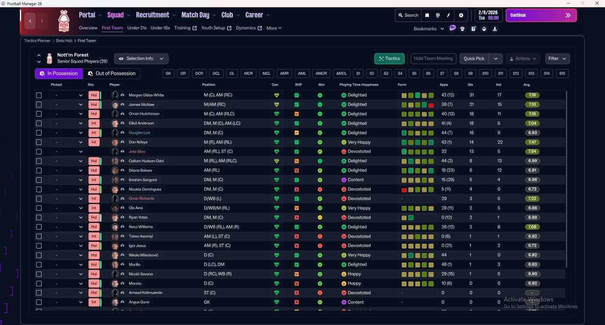Go back using the left arrow
The height and width of the screenshot is (325, 605).
coord(31,21)
